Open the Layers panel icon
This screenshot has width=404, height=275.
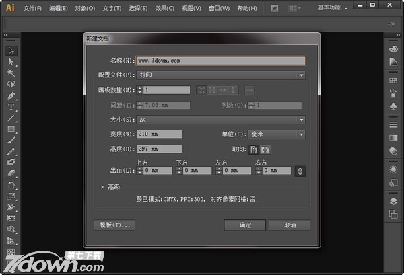pyautogui.click(x=393, y=201)
